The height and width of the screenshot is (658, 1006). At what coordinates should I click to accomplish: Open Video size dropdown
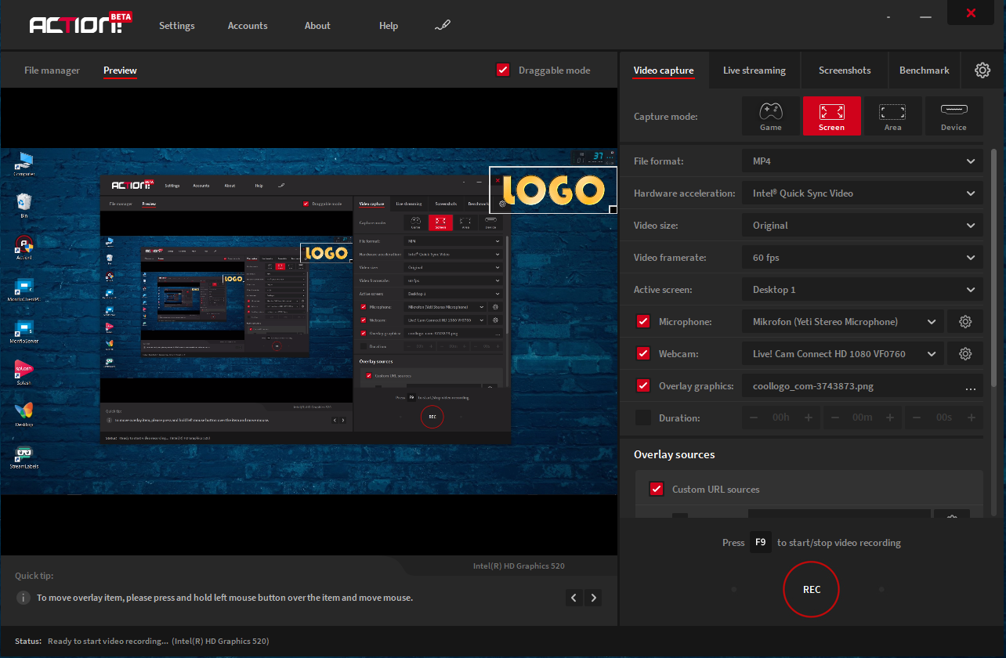coord(863,225)
